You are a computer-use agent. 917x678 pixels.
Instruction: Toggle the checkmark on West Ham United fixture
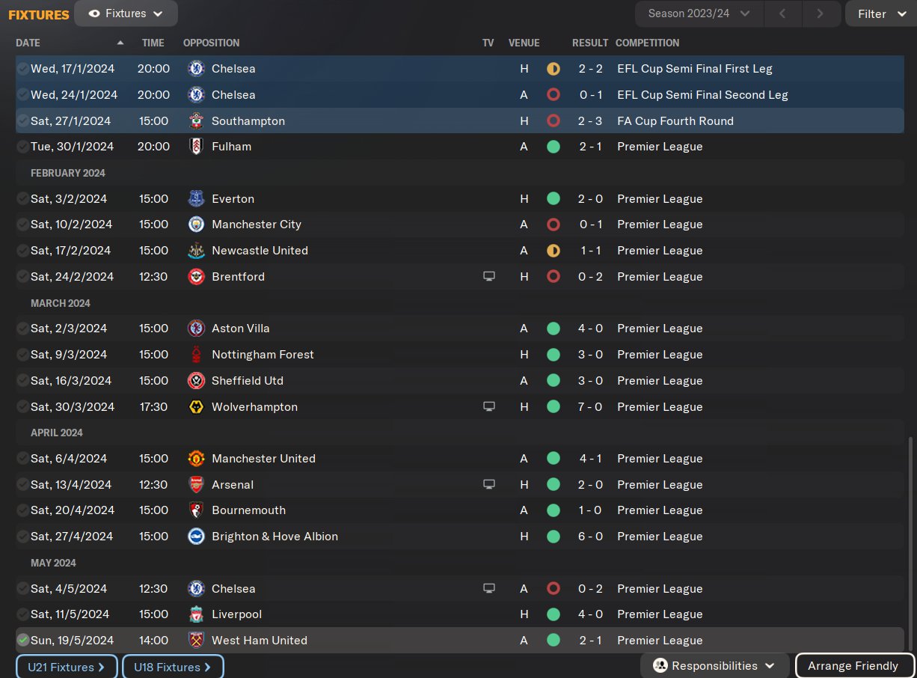click(23, 641)
